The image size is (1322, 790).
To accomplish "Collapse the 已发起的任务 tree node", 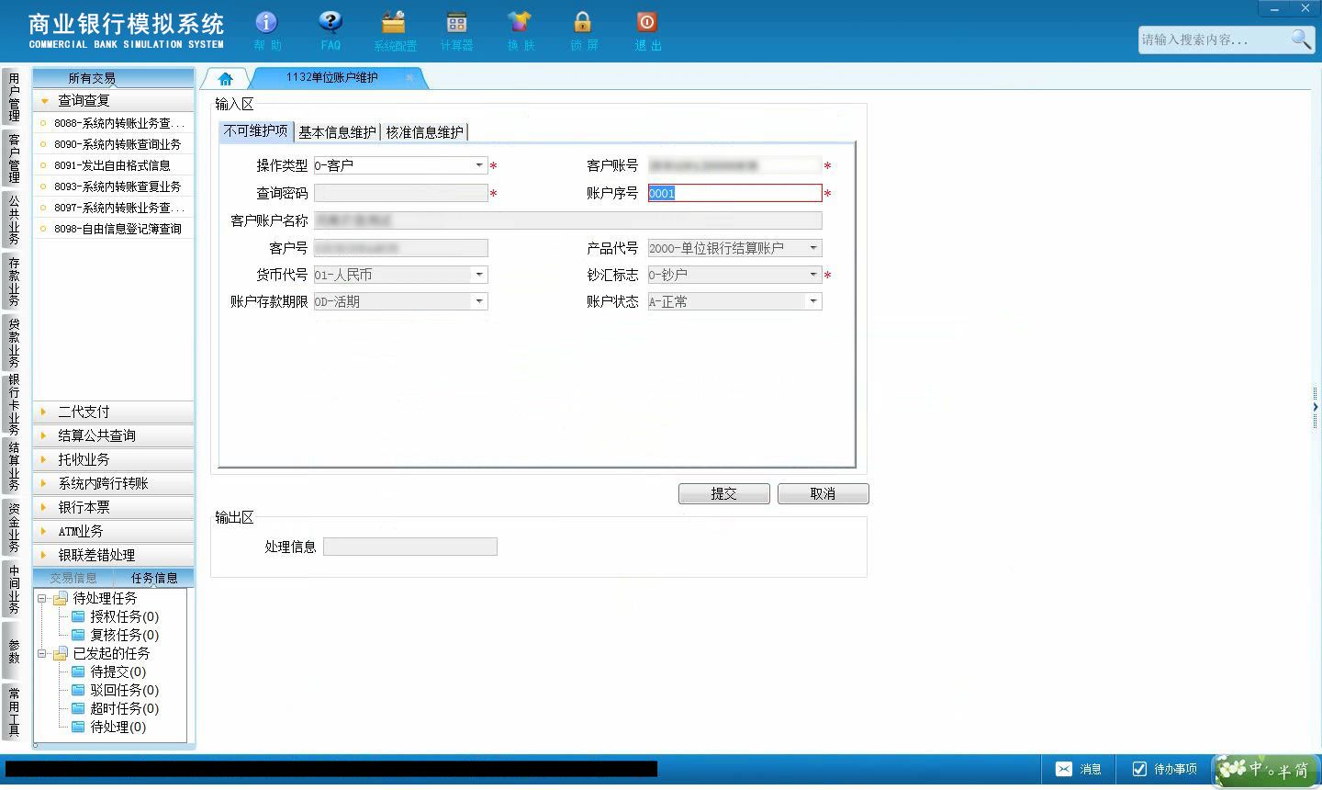I will click(41, 653).
